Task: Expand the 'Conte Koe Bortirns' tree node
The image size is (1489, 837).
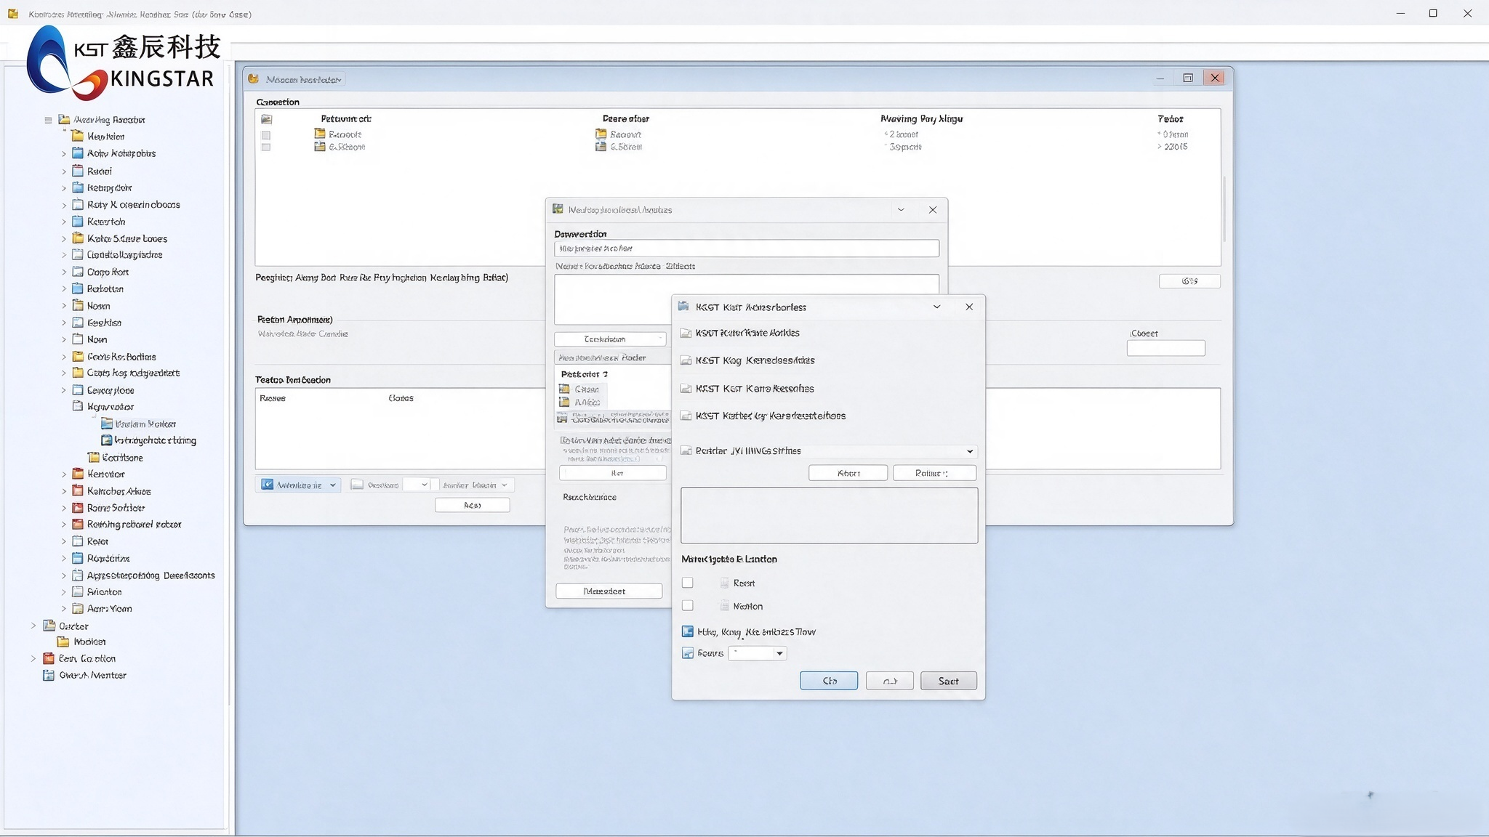Action: click(63, 357)
